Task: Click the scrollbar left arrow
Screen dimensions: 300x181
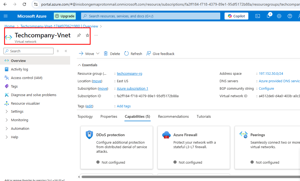Action: 79,177
